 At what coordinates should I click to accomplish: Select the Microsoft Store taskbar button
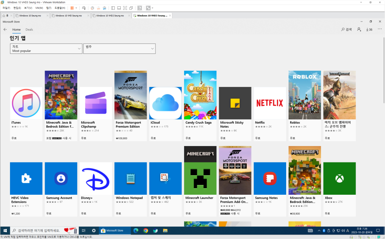click(x=114, y=231)
